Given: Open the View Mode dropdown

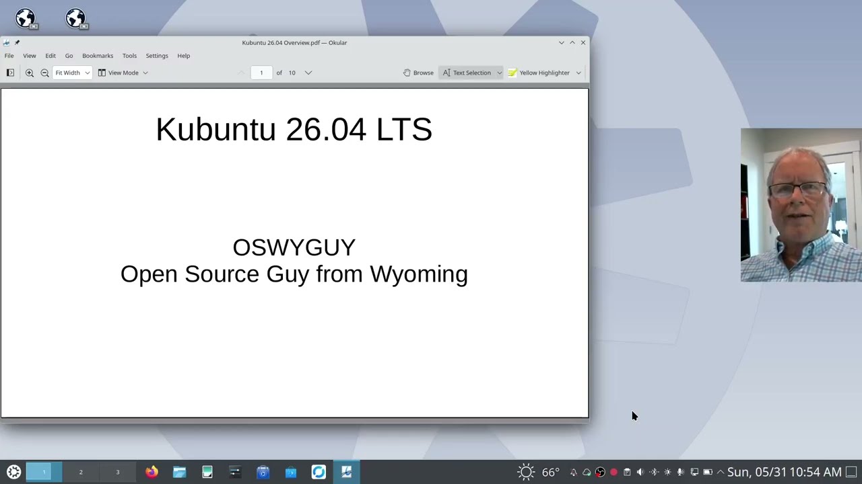Looking at the screenshot, I should click(123, 73).
